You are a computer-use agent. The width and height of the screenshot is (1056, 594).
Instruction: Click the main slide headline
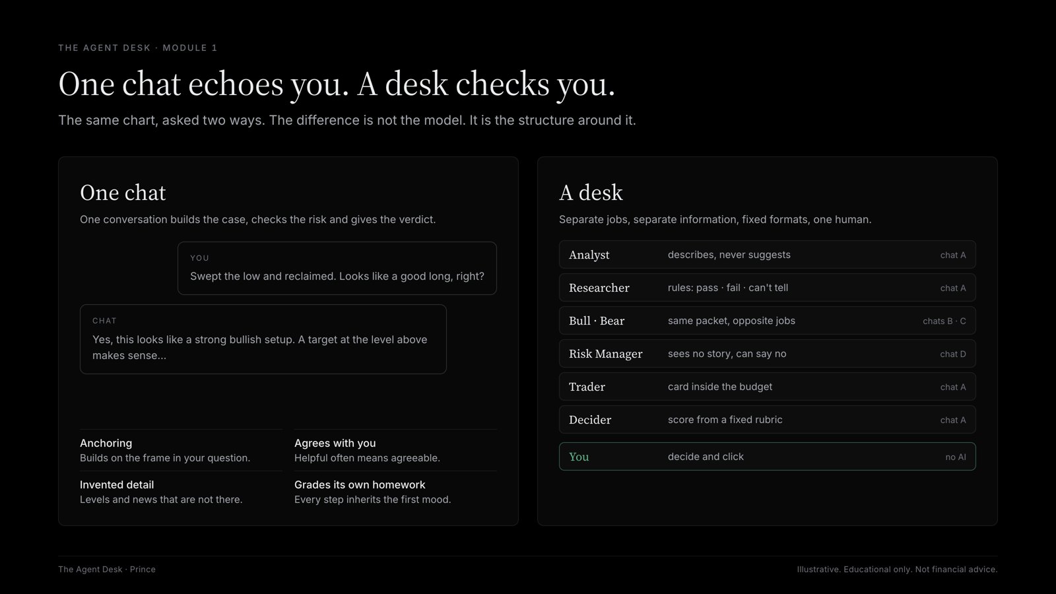337,84
